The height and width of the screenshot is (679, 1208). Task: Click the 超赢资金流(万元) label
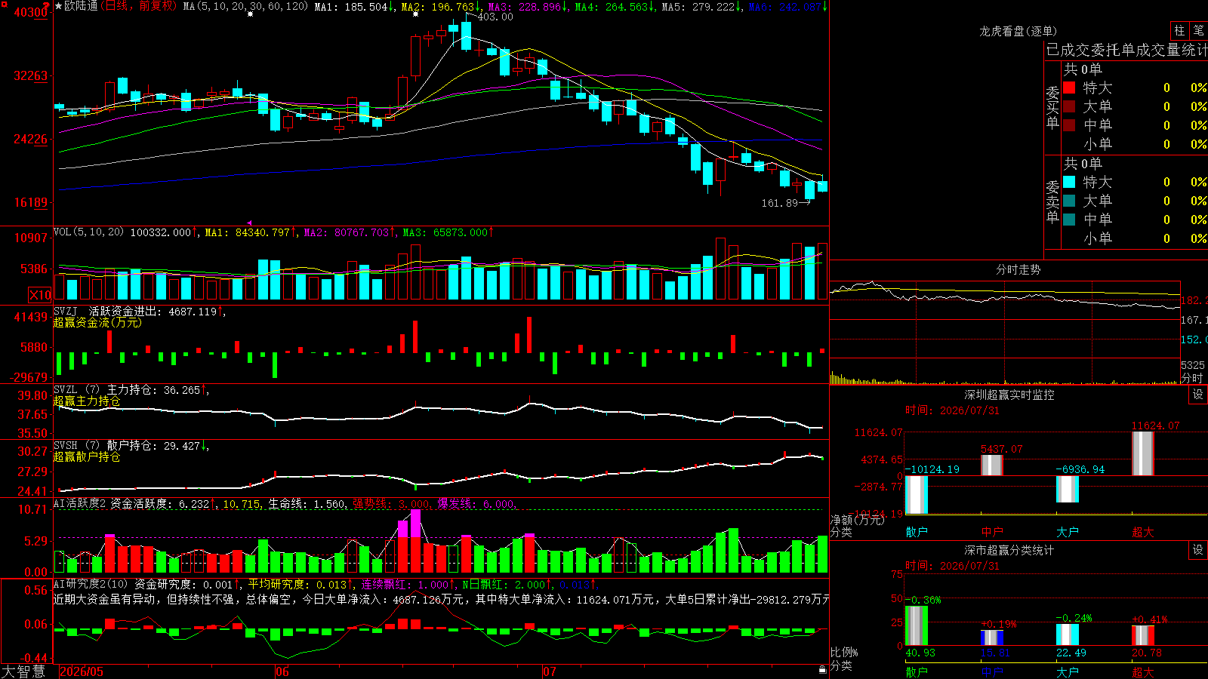pyautogui.click(x=97, y=322)
